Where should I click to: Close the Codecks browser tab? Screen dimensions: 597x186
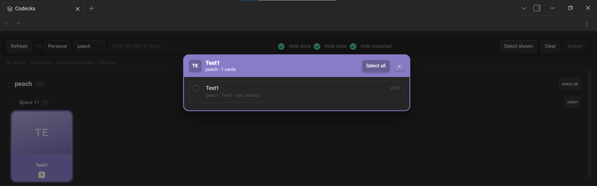[x=78, y=9]
